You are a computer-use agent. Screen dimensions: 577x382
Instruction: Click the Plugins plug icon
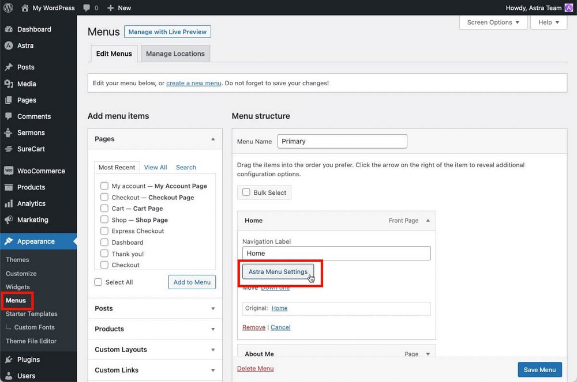(x=9, y=359)
